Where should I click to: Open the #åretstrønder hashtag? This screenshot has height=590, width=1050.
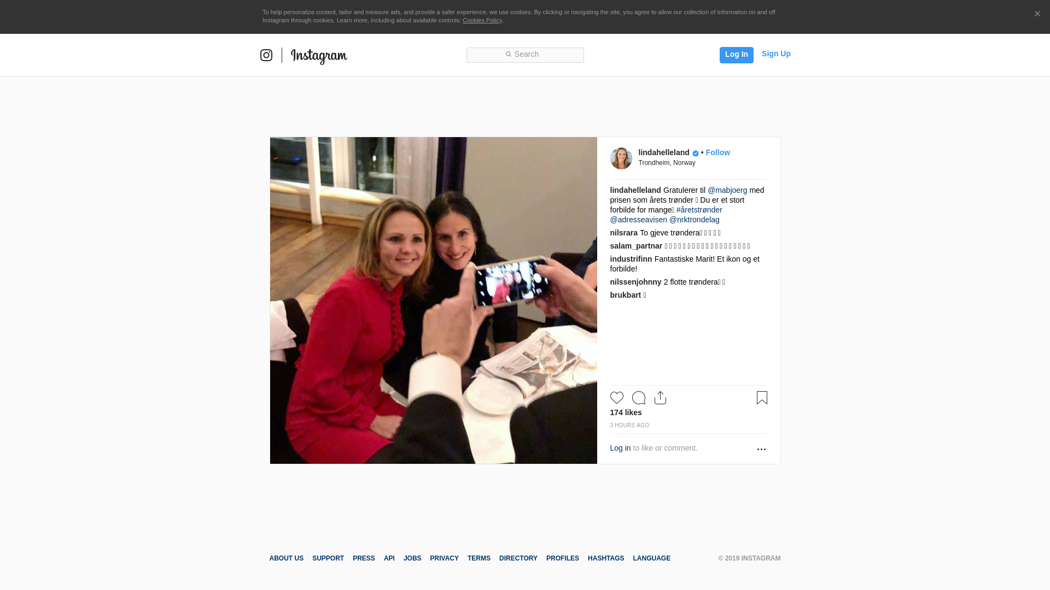pos(699,210)
